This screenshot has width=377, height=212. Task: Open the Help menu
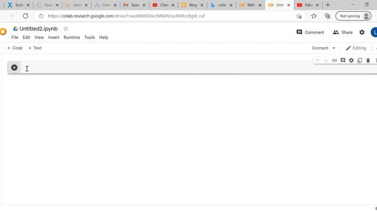[x=104, y=38]
